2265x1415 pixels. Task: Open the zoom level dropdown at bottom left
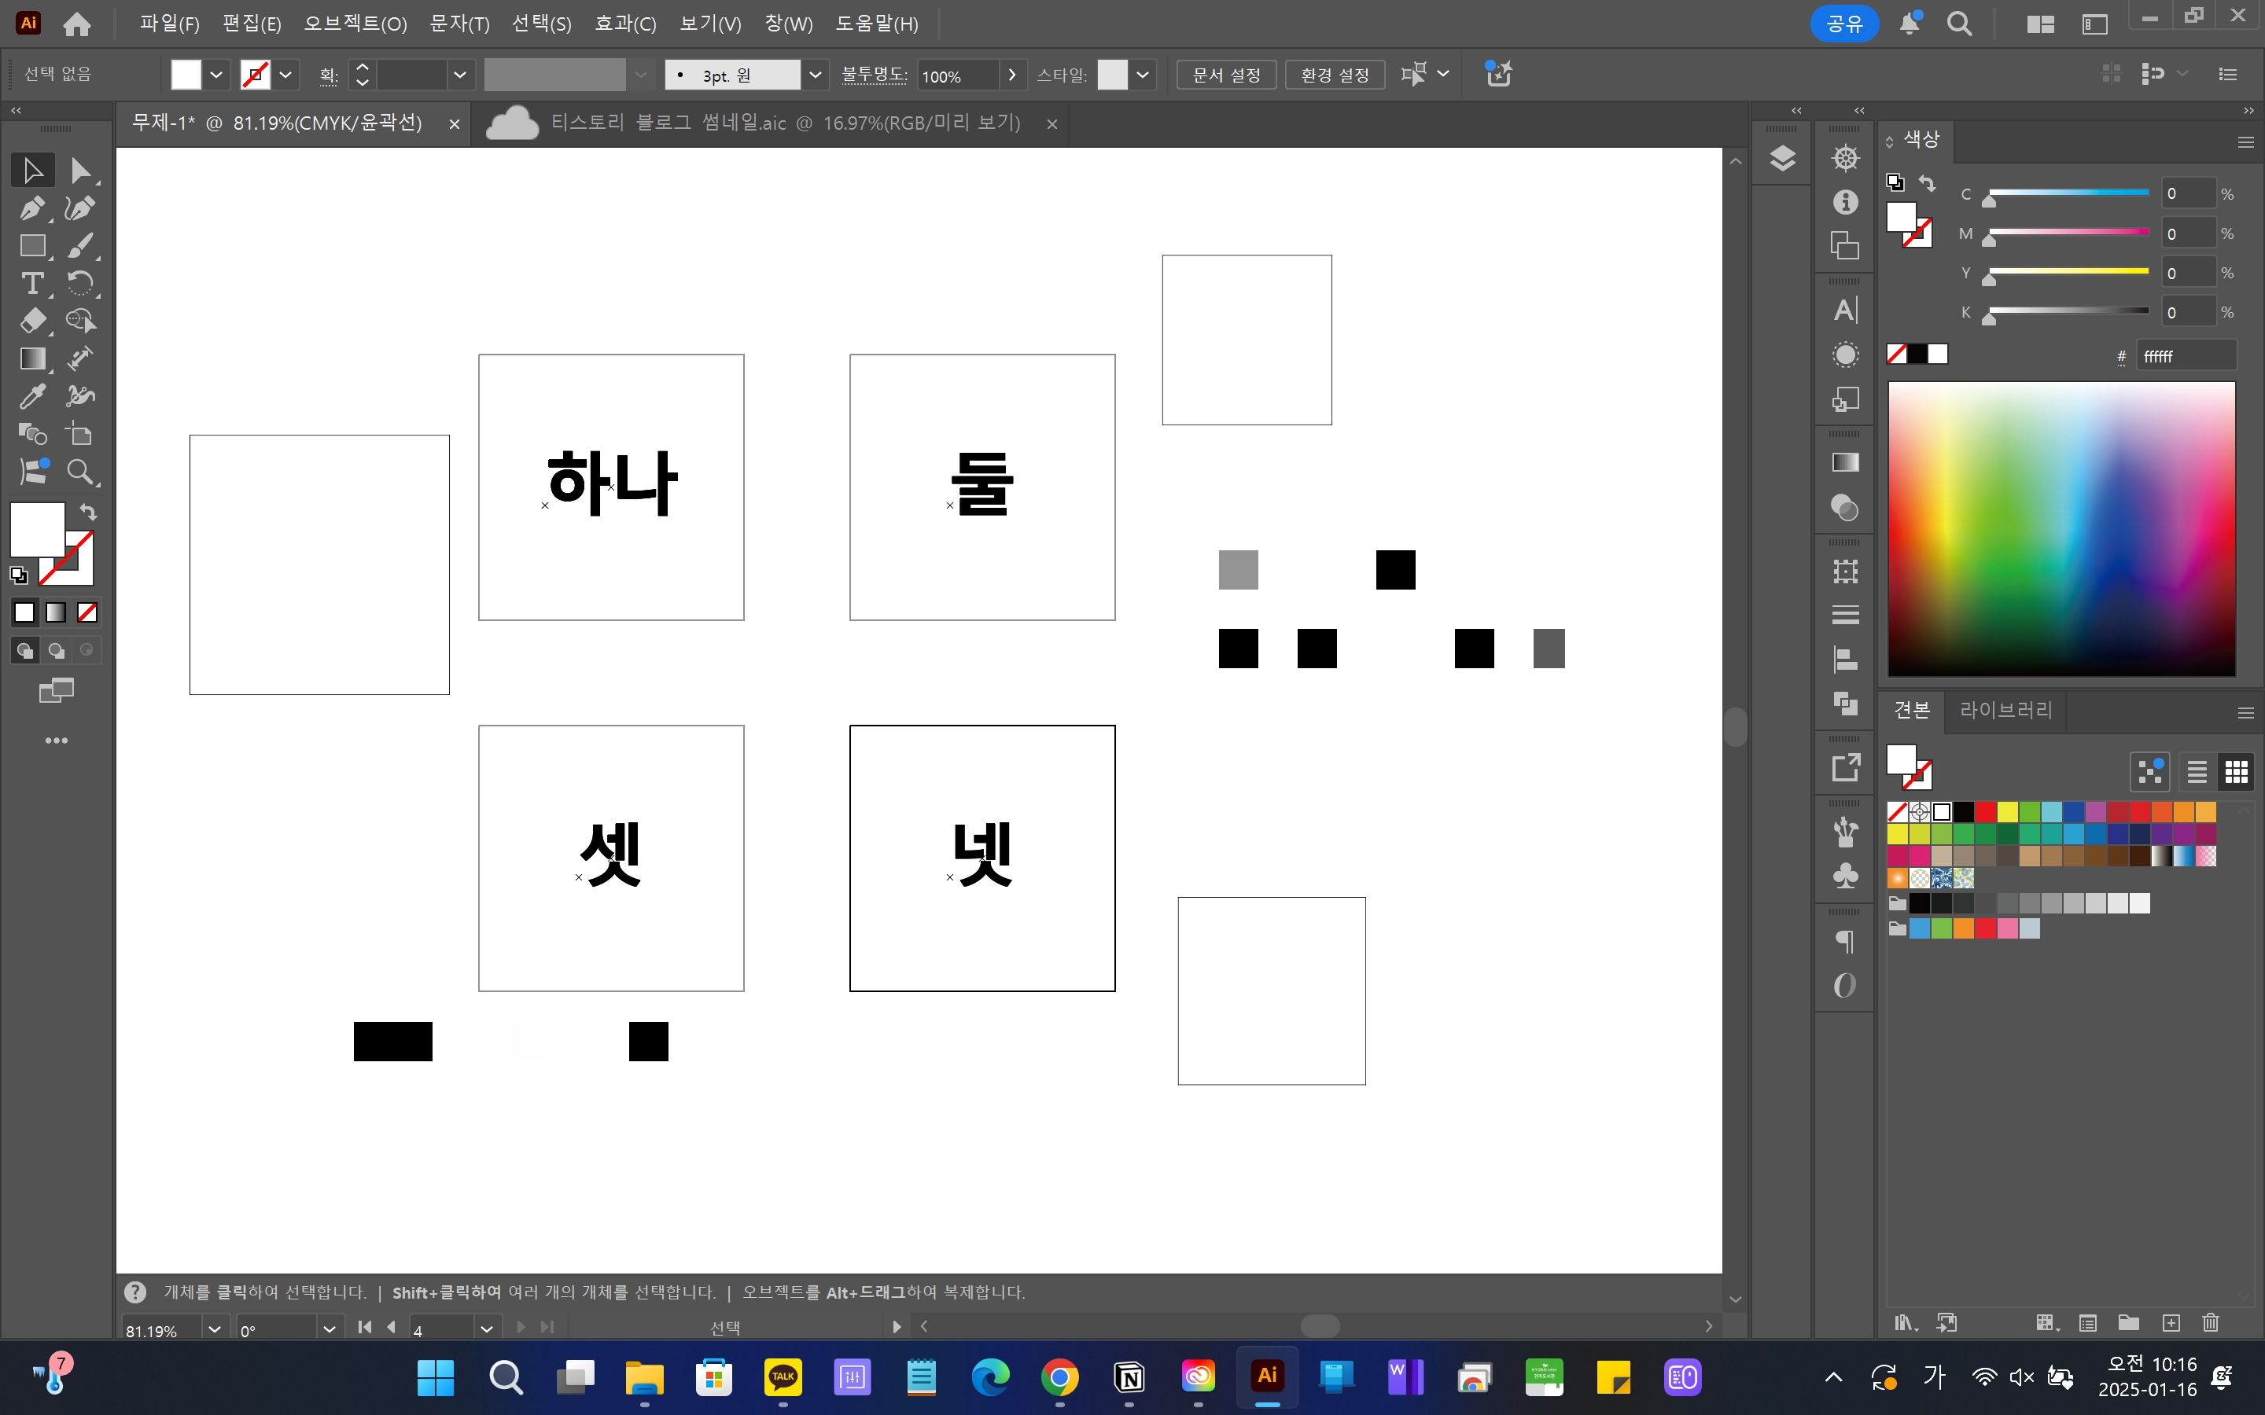tap(215, 1329)
